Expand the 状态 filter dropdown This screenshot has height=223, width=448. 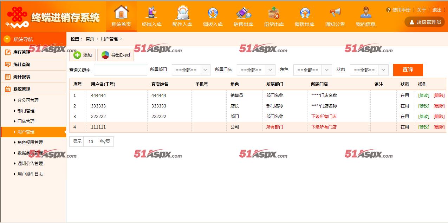(x=369, y=70)
